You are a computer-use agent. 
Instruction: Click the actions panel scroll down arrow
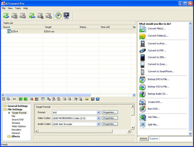[x=190, y=133]
